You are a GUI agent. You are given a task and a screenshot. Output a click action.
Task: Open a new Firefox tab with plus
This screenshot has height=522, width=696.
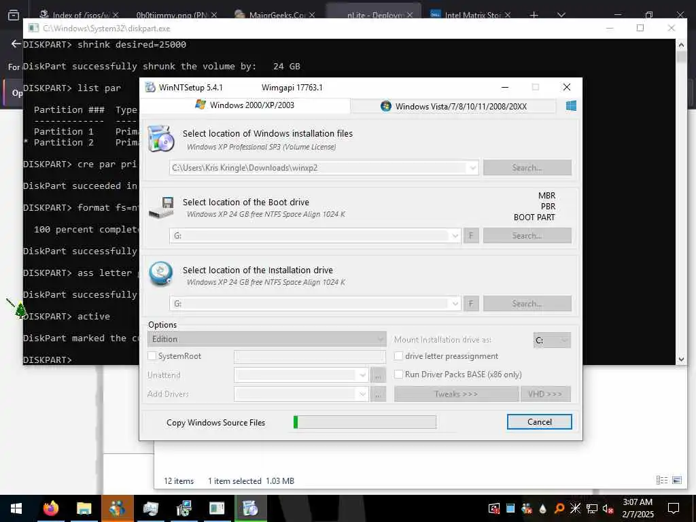click(x=534, y=15)
